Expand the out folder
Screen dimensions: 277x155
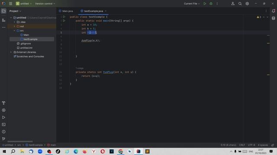(x=14, y=26)
